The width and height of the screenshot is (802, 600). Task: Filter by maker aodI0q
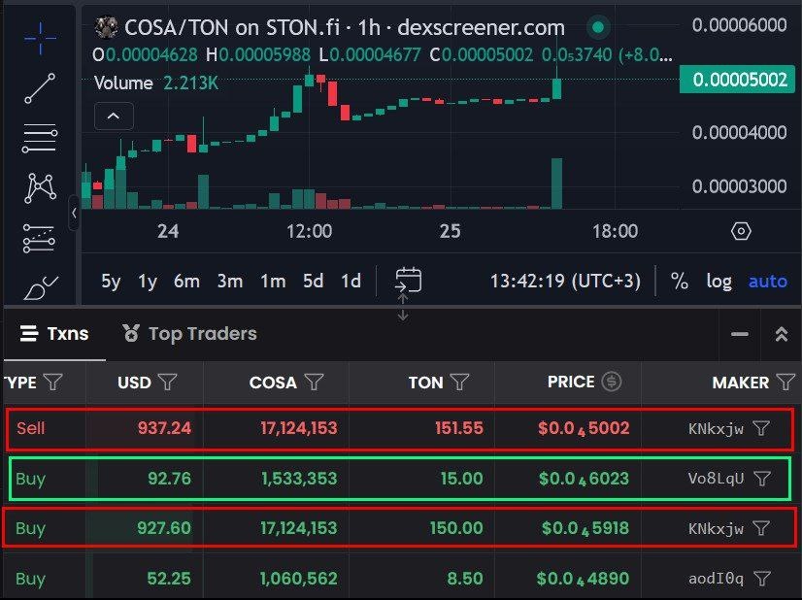pos(762,579)
